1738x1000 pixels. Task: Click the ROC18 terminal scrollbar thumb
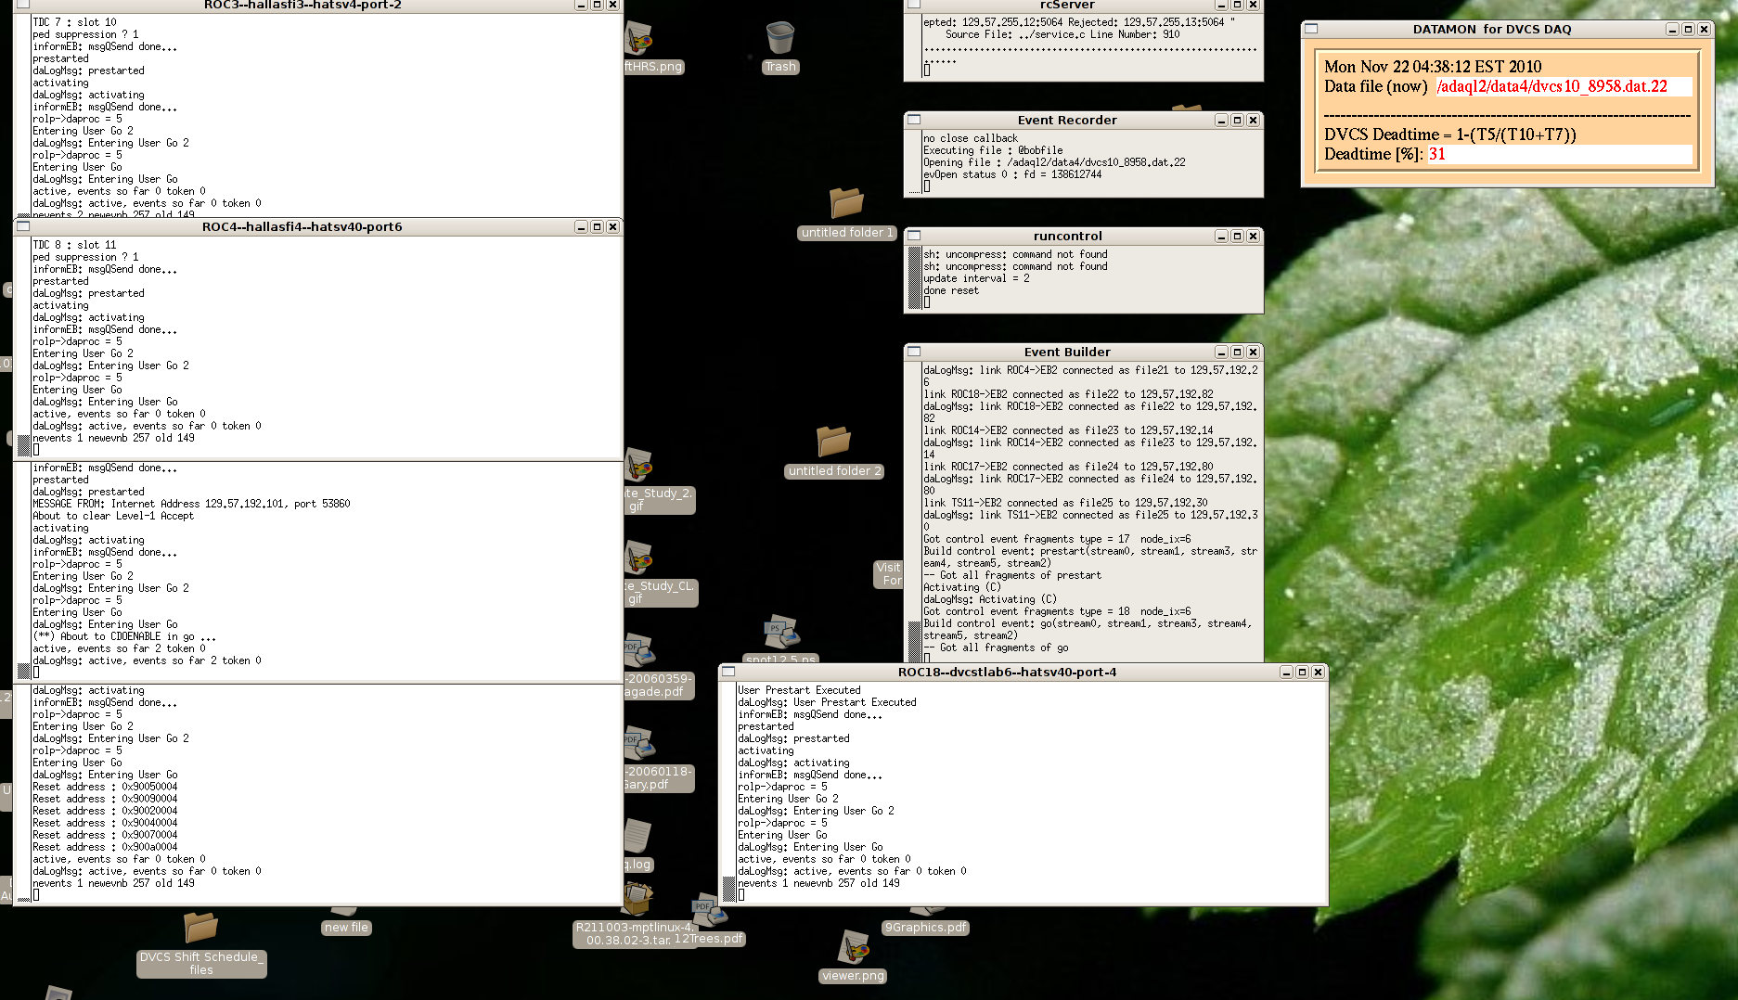point(729,889)
